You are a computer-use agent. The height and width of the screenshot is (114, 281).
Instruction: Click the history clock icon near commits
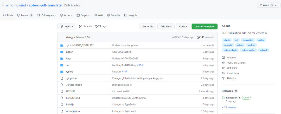[x=198, y=37]
